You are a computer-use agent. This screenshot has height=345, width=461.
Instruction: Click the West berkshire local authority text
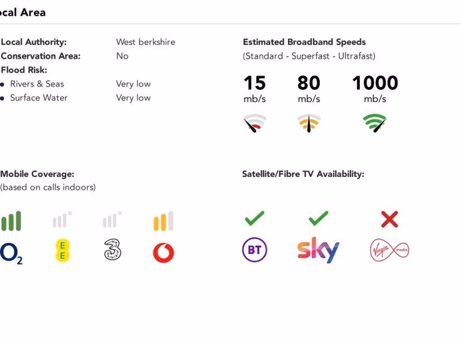click(145, 42)
